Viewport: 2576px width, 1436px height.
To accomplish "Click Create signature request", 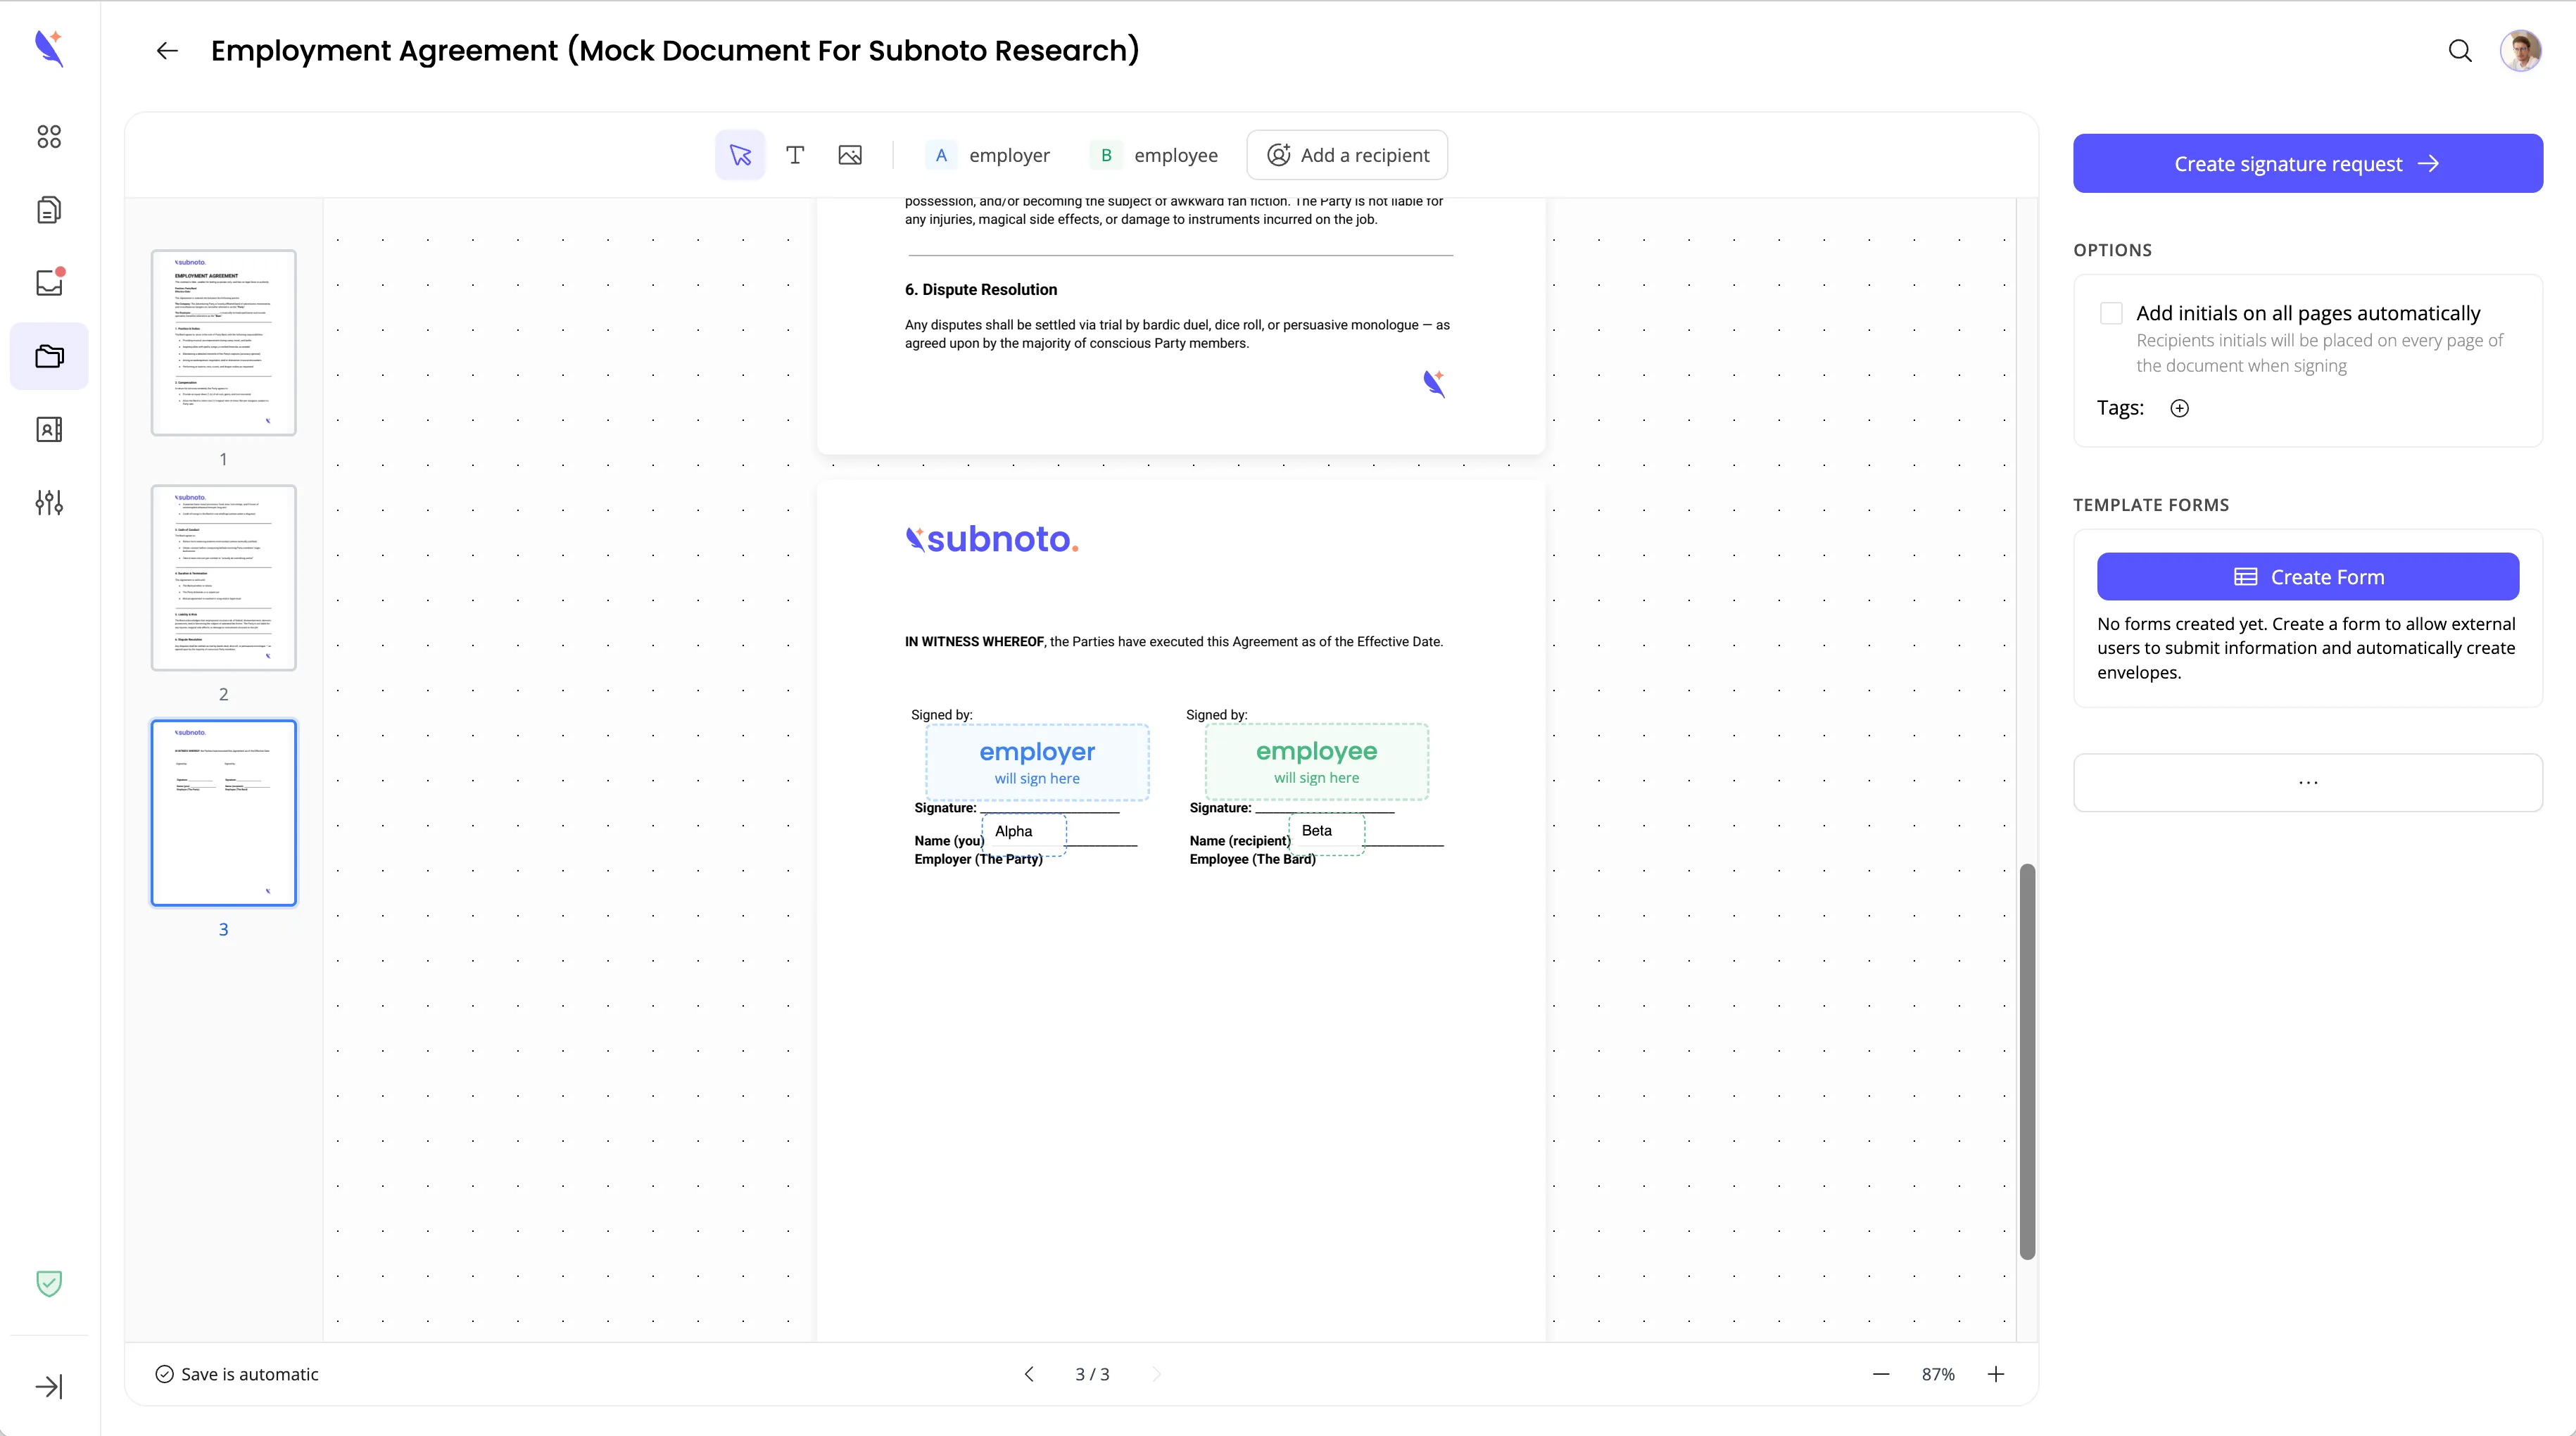I will pyautogui.click(x=2307, y=163).
